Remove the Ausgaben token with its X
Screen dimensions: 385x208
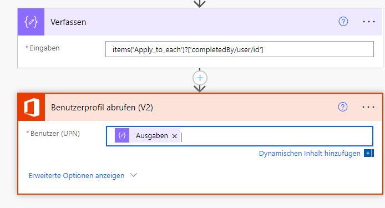click(x=174, y=136)
